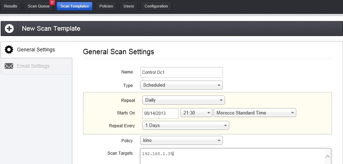Open the Results tab

point(11,6)
